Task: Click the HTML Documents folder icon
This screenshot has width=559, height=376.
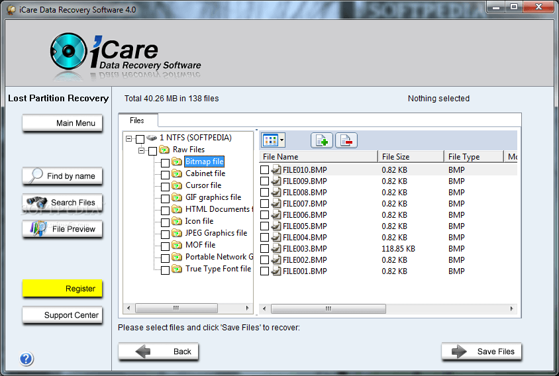Action: pos(177,209)
